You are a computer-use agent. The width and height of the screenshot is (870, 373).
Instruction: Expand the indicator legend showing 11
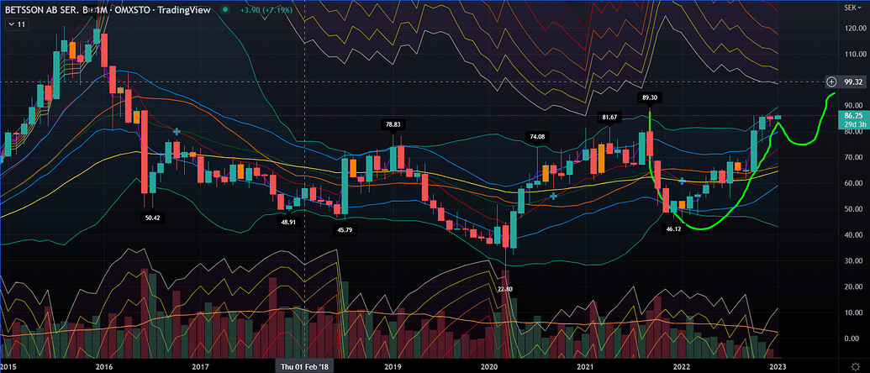pos(16,26)
